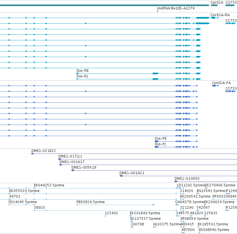Click the HL03375.5prime EST label
Image resolution: width=237 pixels, height=234 pixels.
[x=167, y=224]
